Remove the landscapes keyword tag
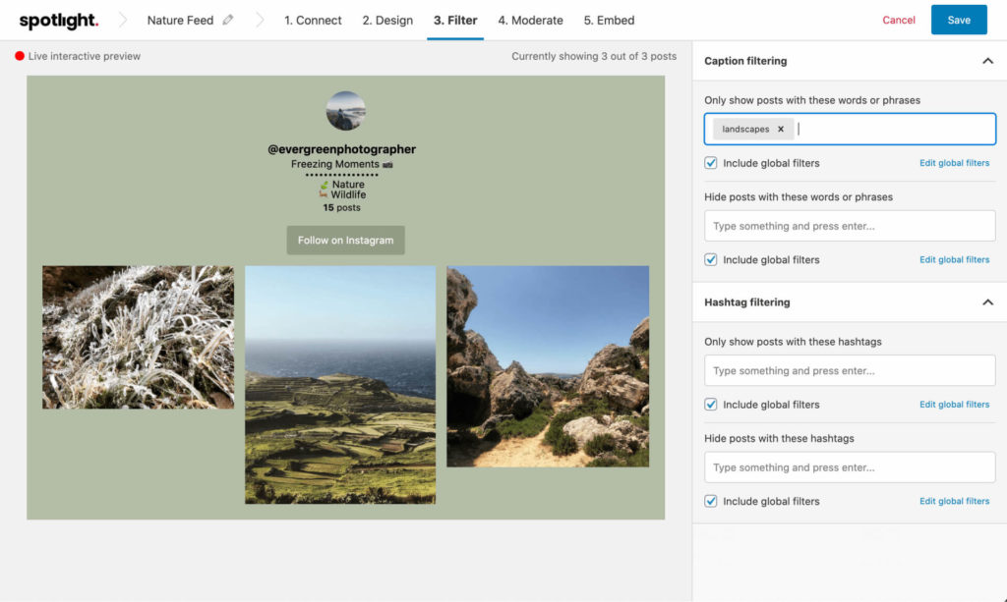The image size is (1007, 602). (780, 129)
